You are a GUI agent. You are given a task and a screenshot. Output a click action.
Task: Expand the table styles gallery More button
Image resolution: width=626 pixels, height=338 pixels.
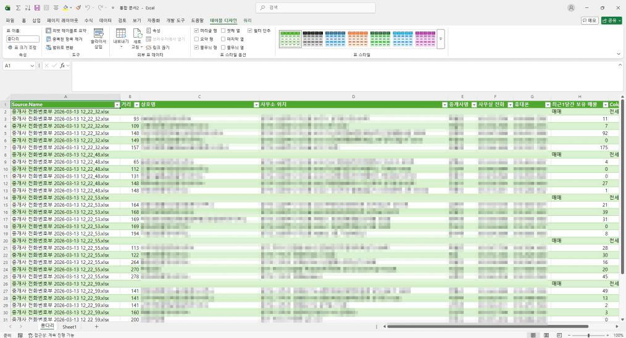click(441, 39)
